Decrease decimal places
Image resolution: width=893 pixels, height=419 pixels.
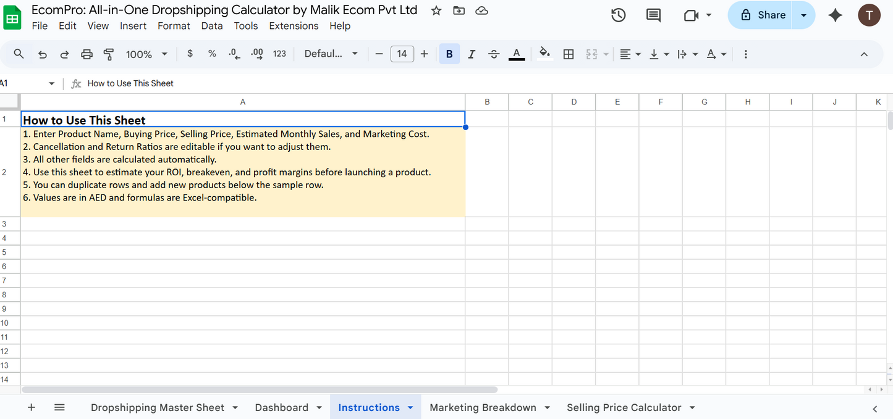(x=234, y=54)
